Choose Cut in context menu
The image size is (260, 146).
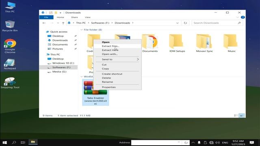[x=117, y=64]
